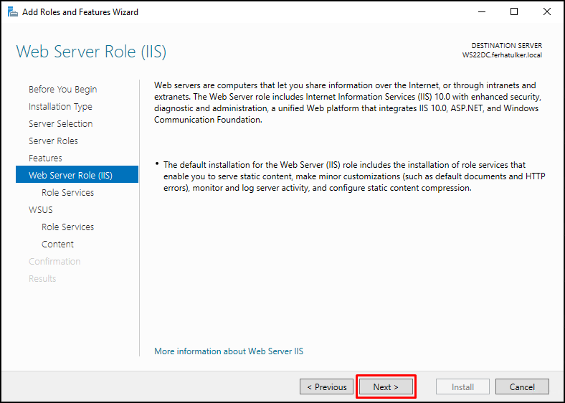The image size is (565, 403).
Task: Click the Add Roles and Features Wizard title
Action: click(80, 12)
